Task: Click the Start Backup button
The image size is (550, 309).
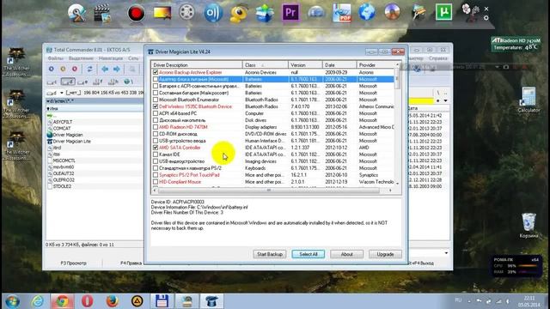Action: (x=269, y=254)
